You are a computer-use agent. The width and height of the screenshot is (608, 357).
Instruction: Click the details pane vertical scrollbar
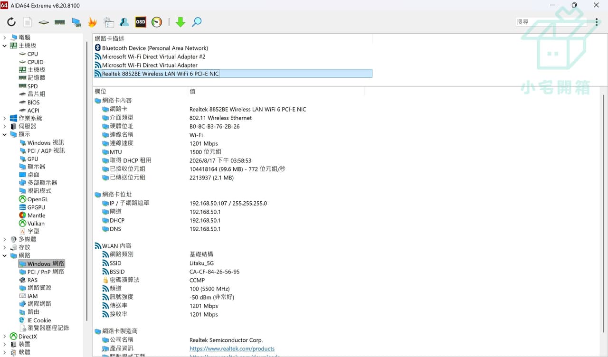tap(604, 214)
